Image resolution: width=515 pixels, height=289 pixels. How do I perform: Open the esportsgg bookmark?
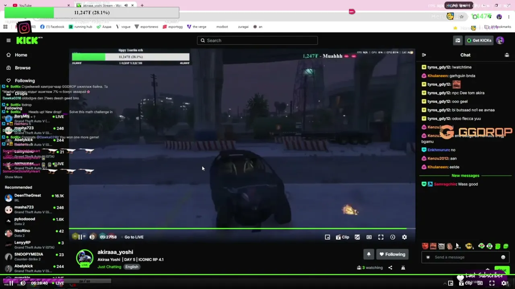[x=173, y=27]
